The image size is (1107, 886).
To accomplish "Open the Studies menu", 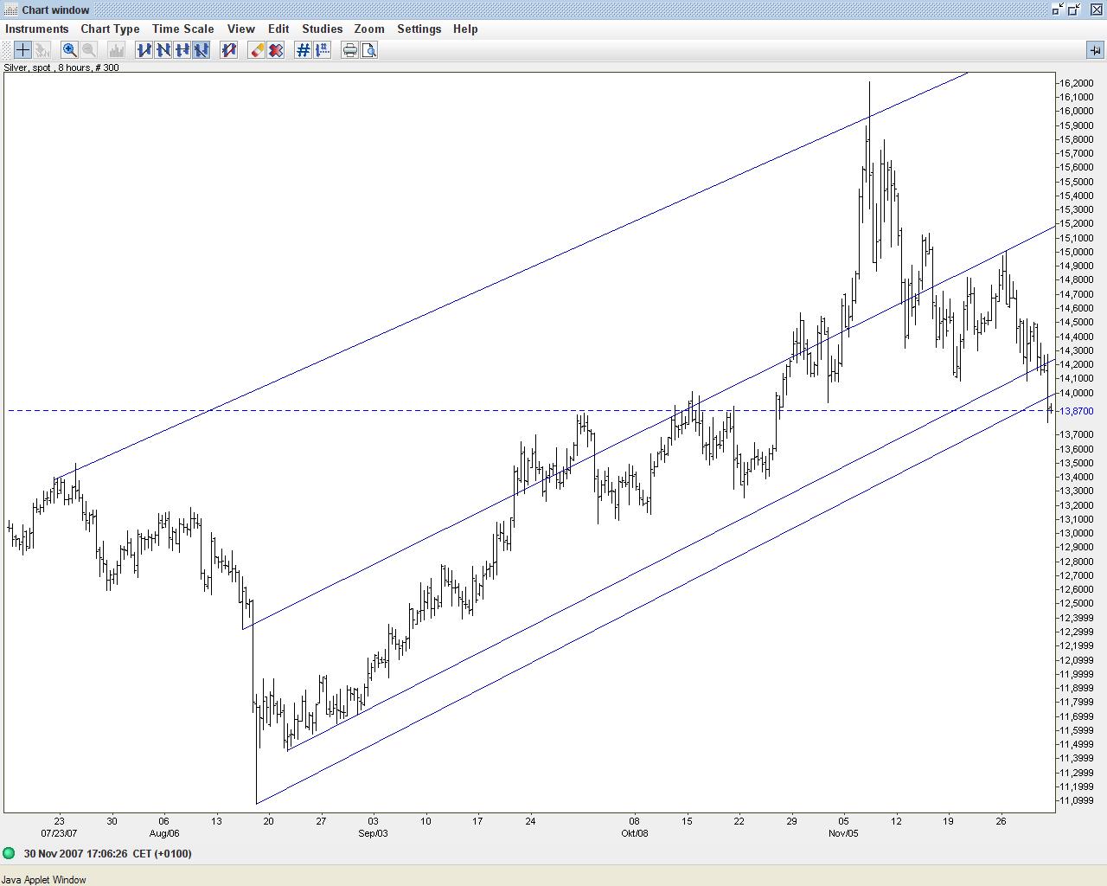I will (x=322, y=29).
